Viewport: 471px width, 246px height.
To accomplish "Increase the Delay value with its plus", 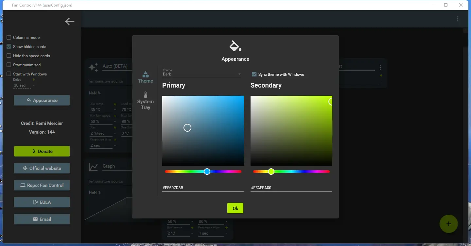I will coord(33,80).
